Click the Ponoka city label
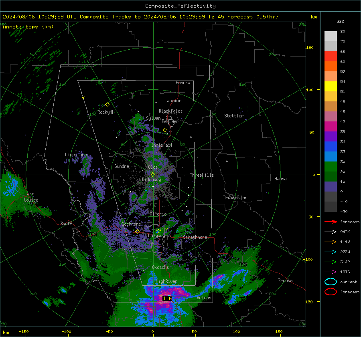This screenshot has height=337, width=361. pyautogui.click(x=183, y=83)
